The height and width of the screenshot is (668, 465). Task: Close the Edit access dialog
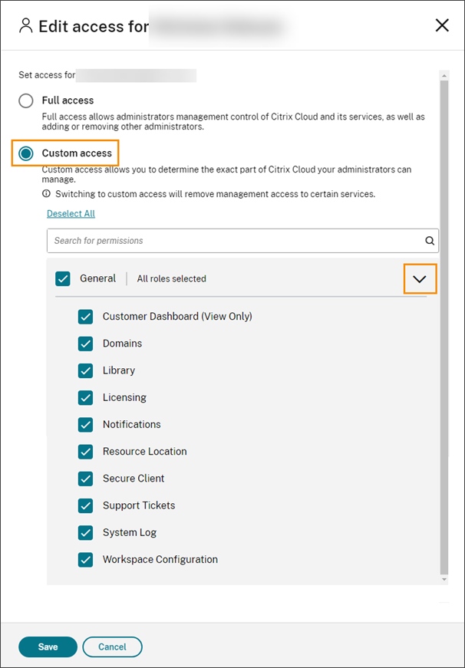tap(442, 25)
